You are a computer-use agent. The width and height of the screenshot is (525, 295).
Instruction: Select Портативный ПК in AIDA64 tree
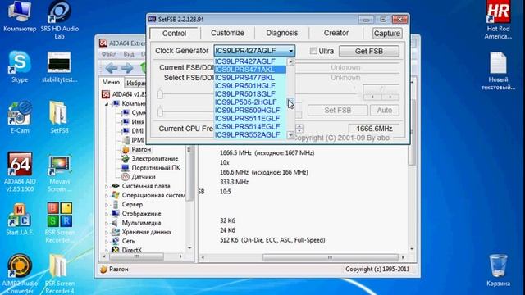click(155, 167)
